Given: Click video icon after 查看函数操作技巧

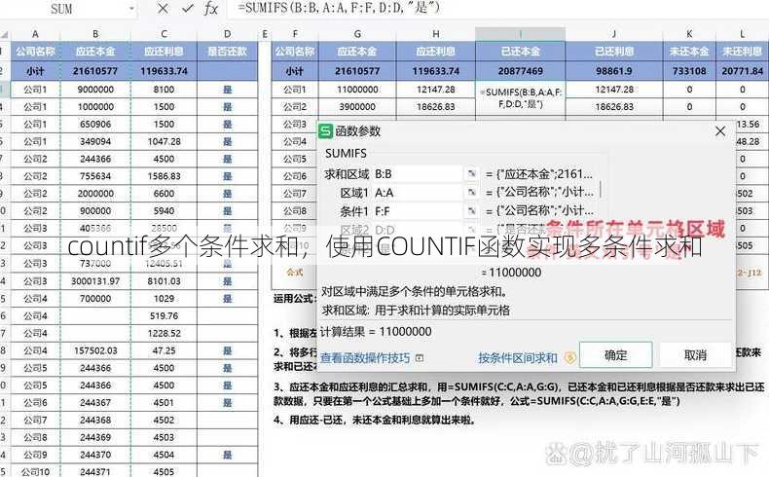Looking at the screenshot, I should coord(420,358).
